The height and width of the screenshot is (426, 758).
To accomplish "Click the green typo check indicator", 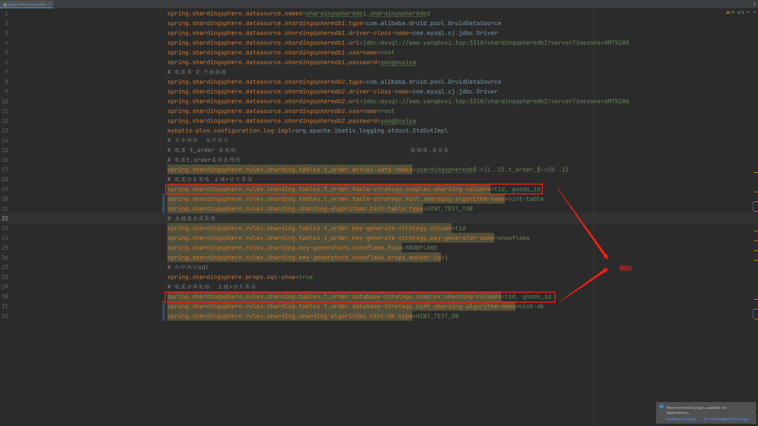I will 741,12.
